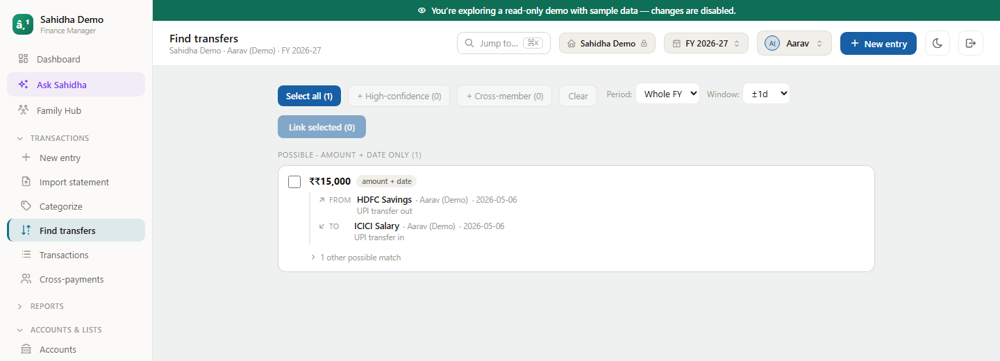Click the house icon in the household selector

click(572, 43)
